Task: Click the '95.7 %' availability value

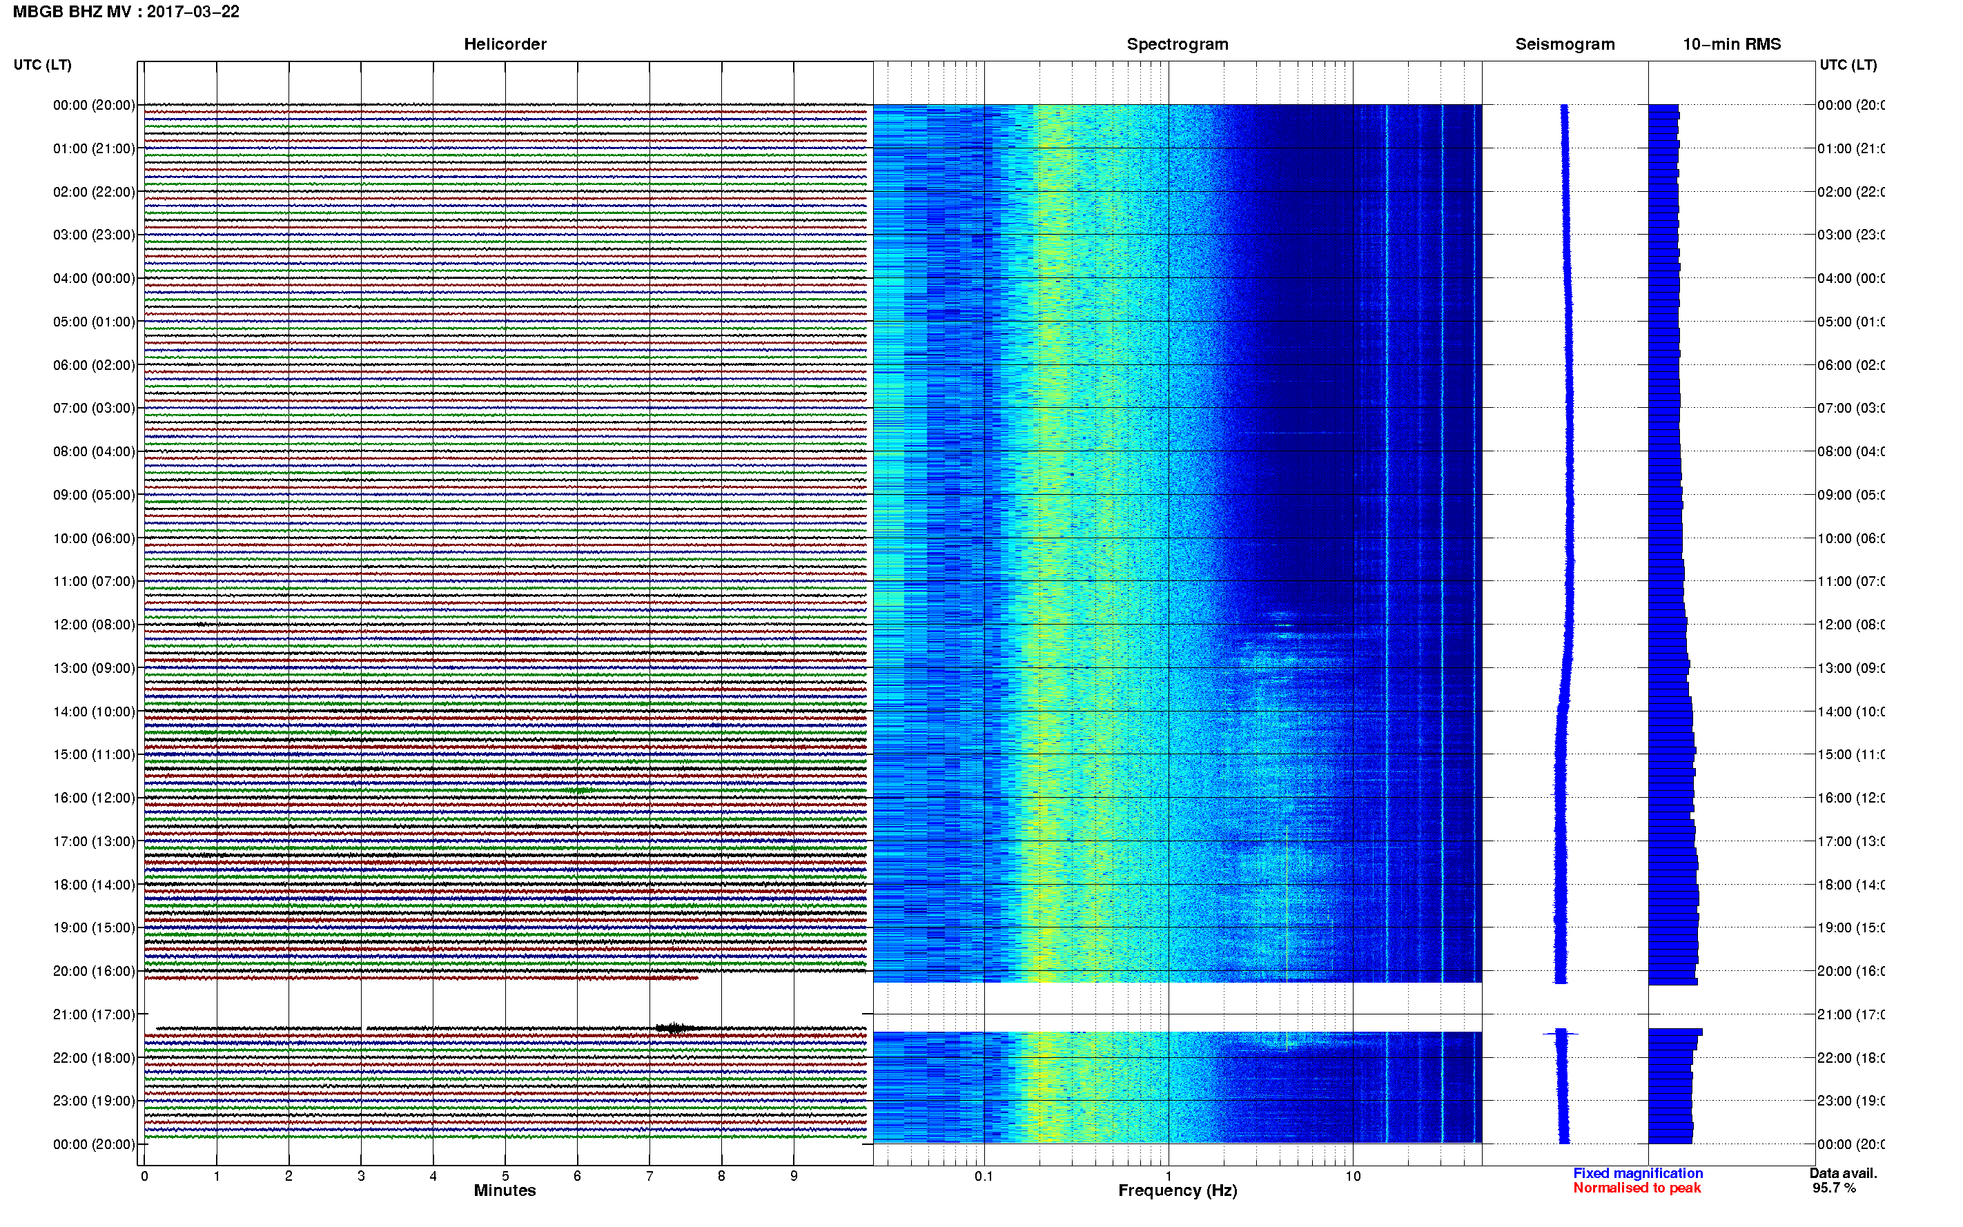Action: pos(1834,1188)
